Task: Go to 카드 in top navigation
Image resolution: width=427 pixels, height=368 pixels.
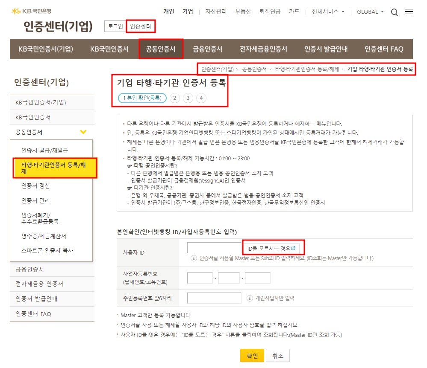Action: click(x=294, y=12)
